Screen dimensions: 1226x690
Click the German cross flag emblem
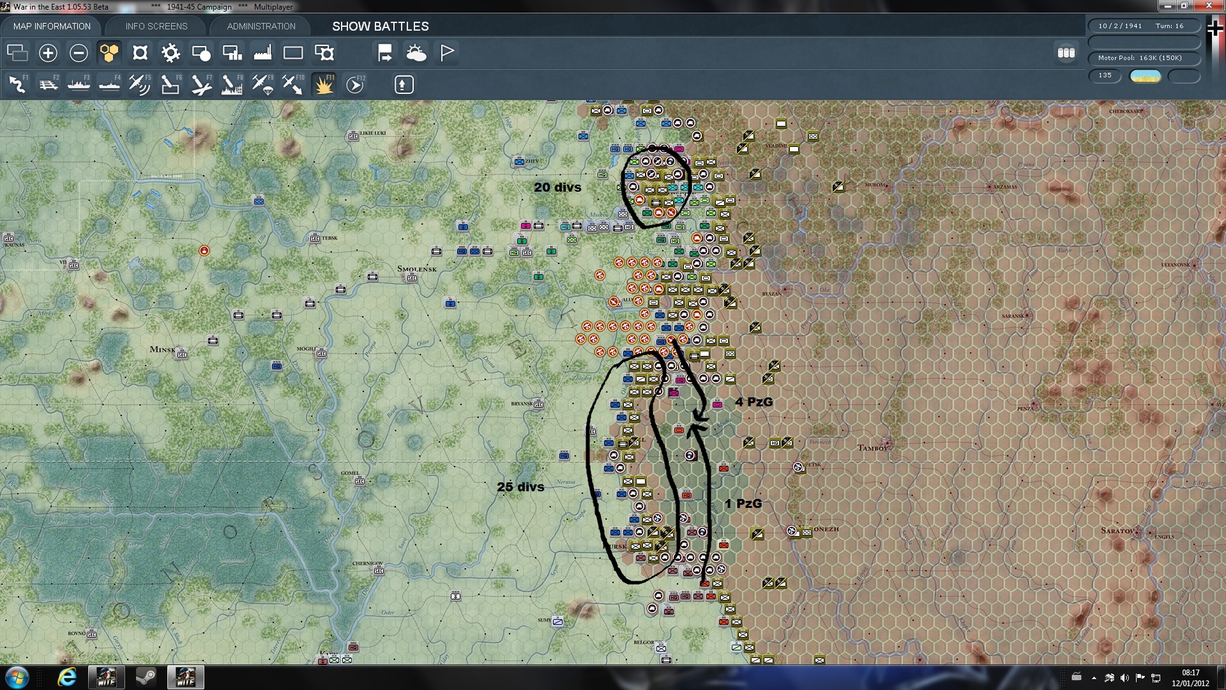1215,28
